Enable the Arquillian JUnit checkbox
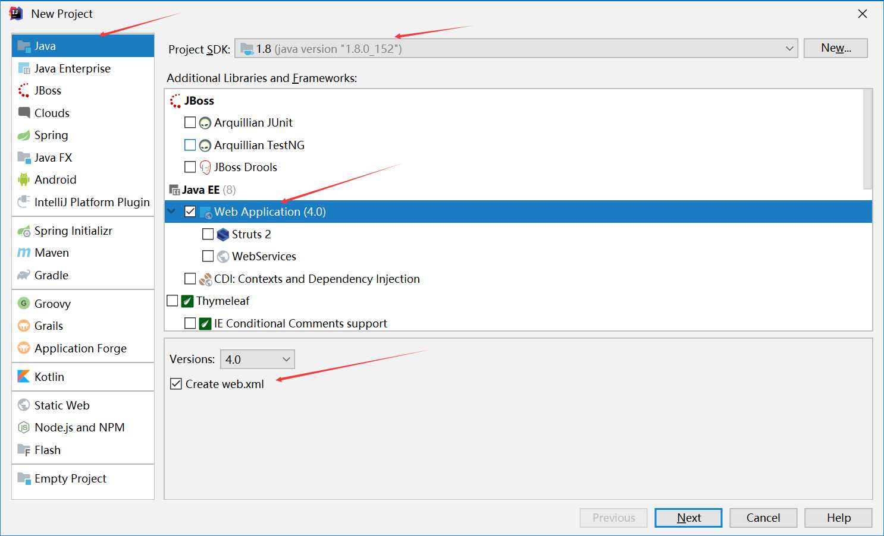 click(x=190, y=122)
